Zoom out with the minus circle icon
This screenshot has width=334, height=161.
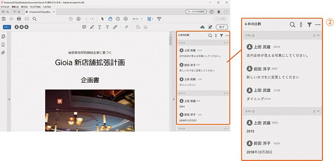[x=118, y=19]
